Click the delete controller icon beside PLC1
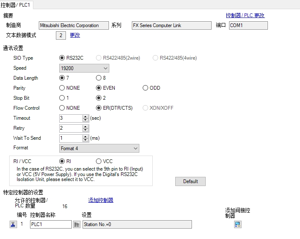300x239 pixels. pyautogui.click(x=13, y=224)
